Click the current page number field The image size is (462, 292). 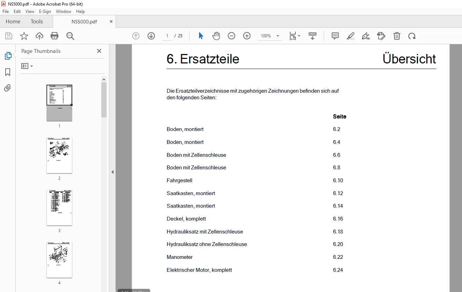point(167,36)
